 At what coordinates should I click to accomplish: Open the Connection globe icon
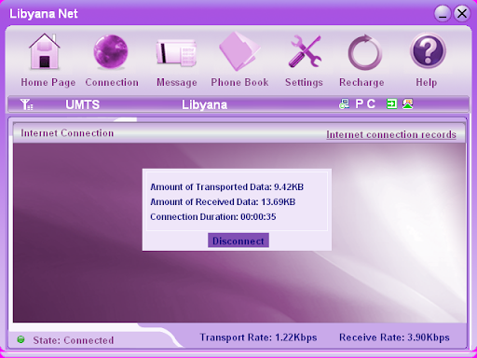(x=111, y=51)
